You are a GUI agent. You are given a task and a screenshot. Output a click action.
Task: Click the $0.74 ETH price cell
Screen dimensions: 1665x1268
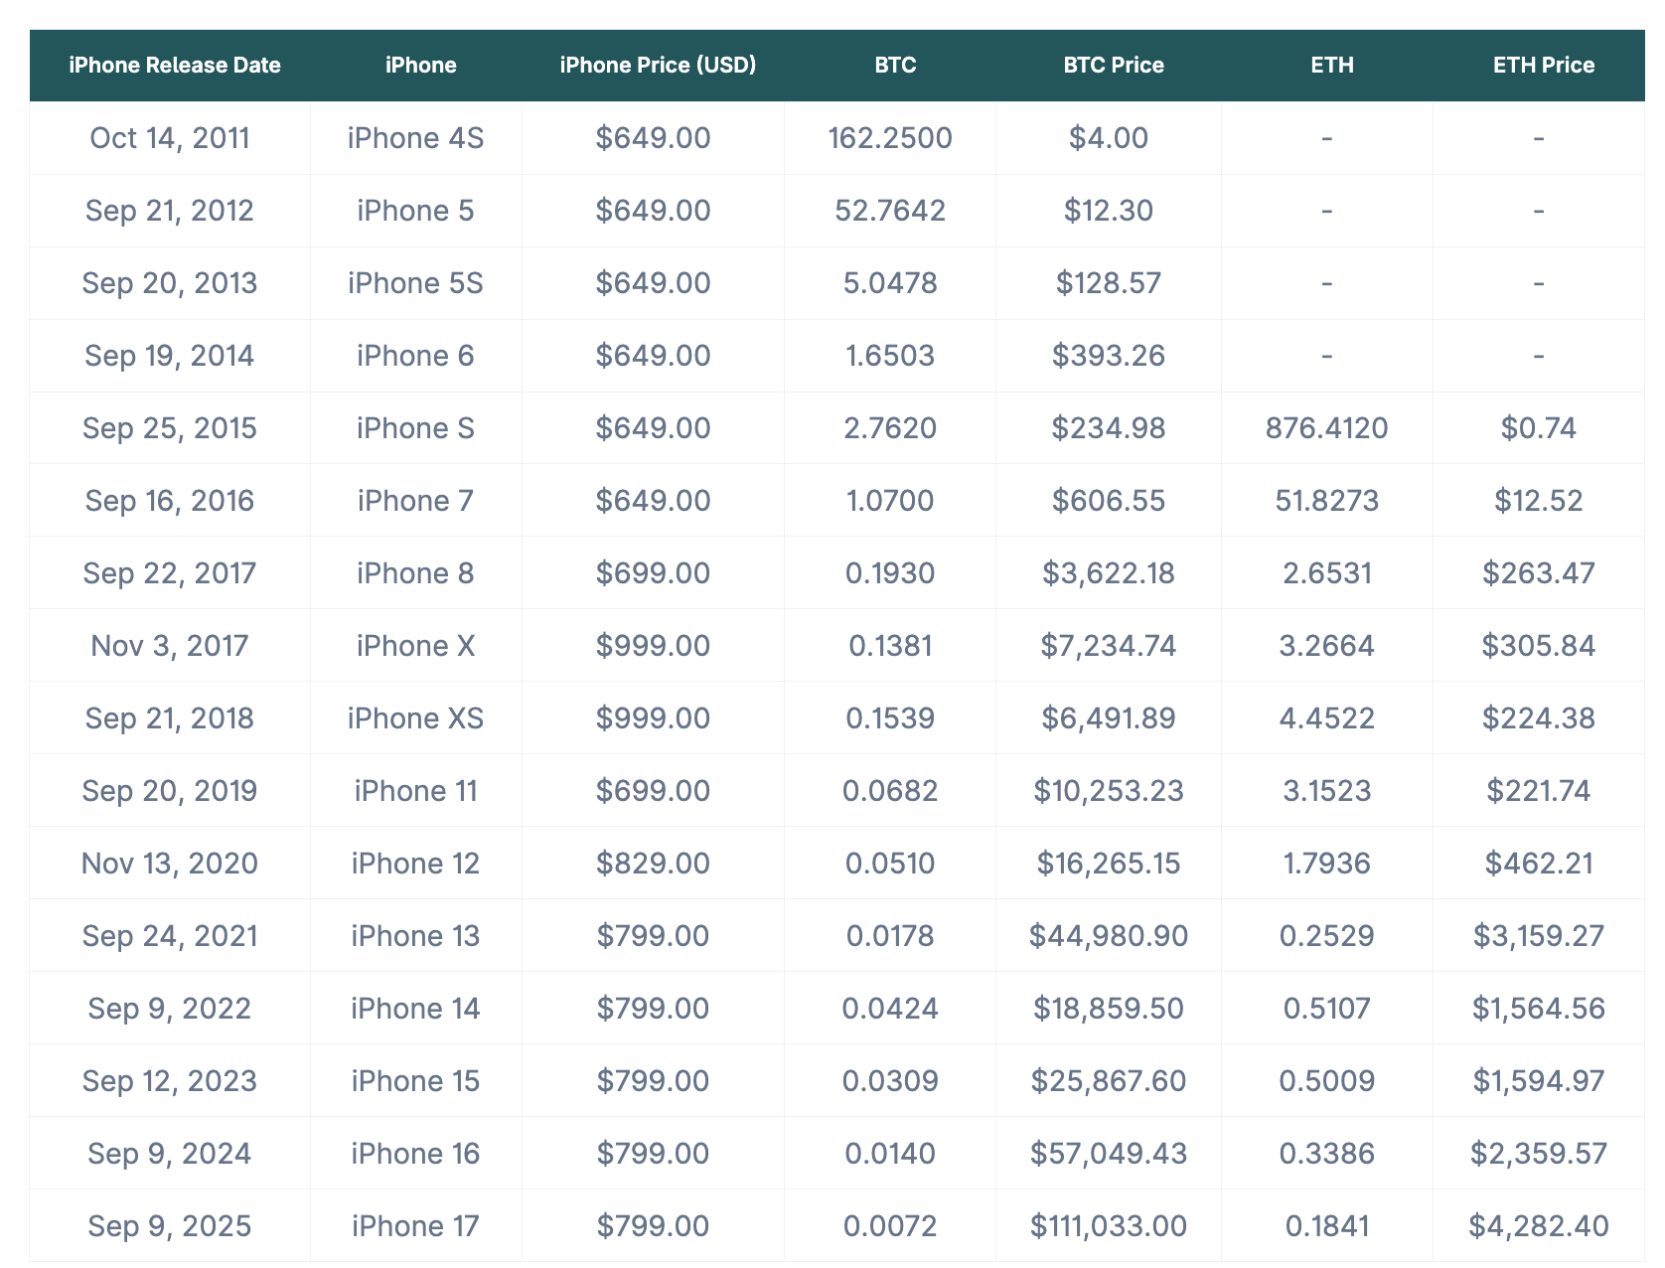1539,428
